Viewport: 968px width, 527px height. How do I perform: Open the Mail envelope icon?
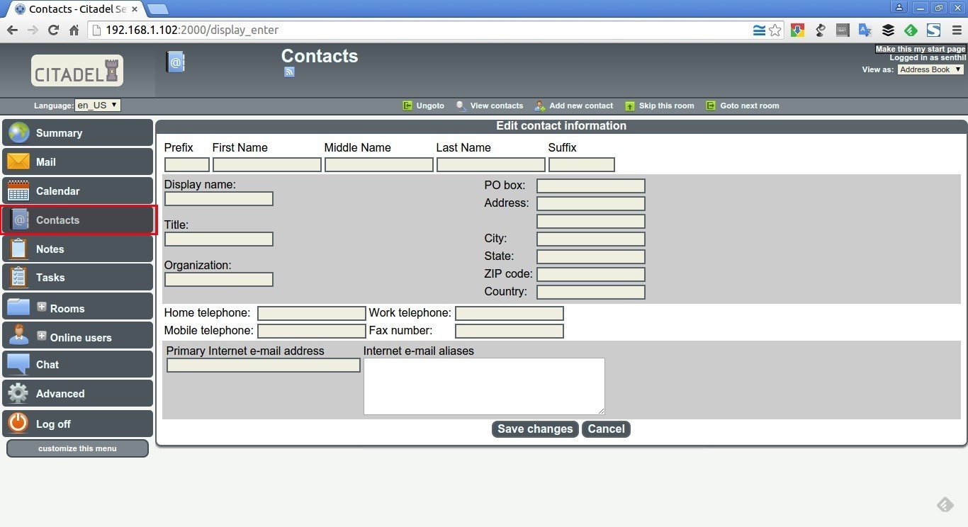(18, 161)
